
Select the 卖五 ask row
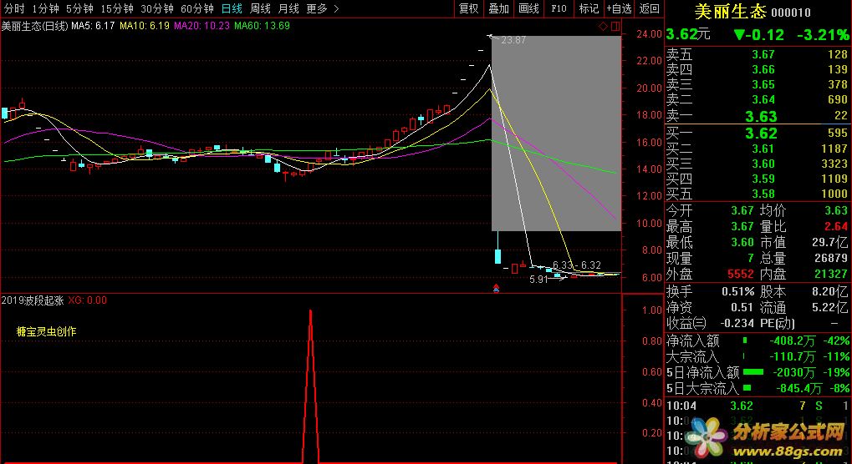click(x=758, y=54)
